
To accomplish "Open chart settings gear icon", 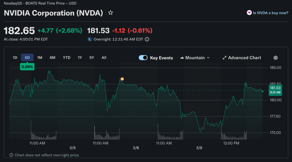I will (x=275, y=58).
